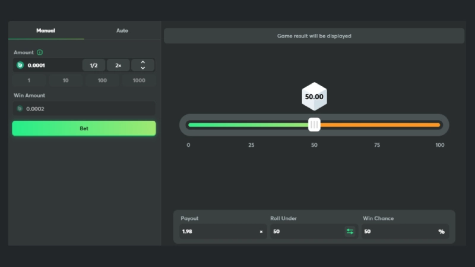475x267 pixels.
Task: Click the dice showing 50.00
Action: click(314, 97)
